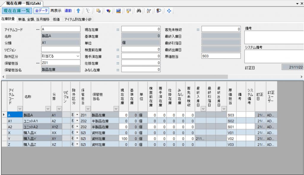Open the 分類 column filter dropdown
This screenshot has width=304, height=175.
click(59, 109)
